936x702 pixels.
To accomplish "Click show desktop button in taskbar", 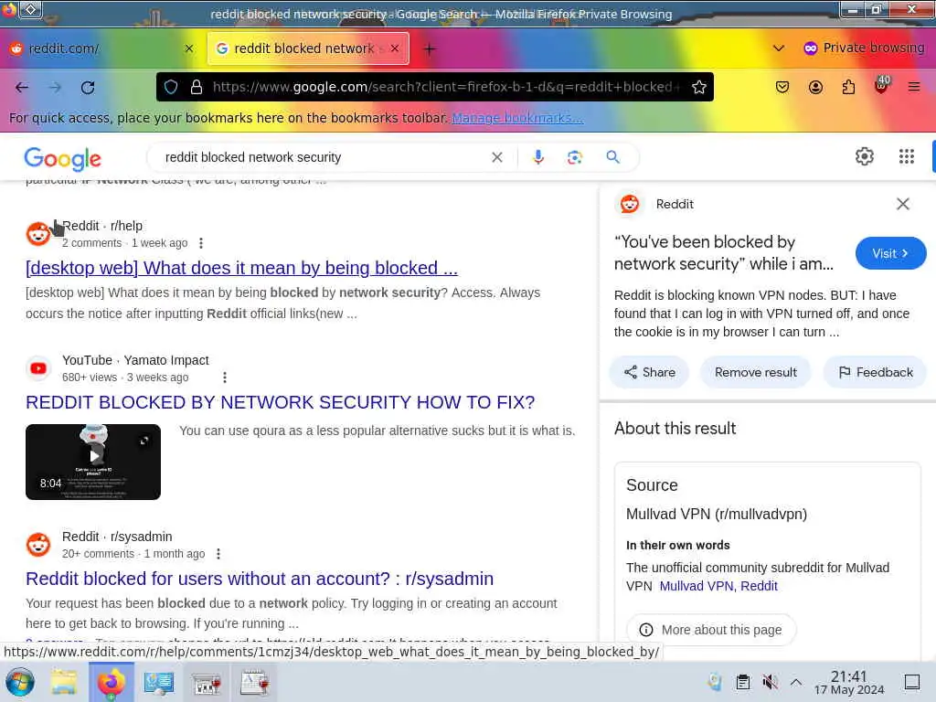I will click(912, 682).
